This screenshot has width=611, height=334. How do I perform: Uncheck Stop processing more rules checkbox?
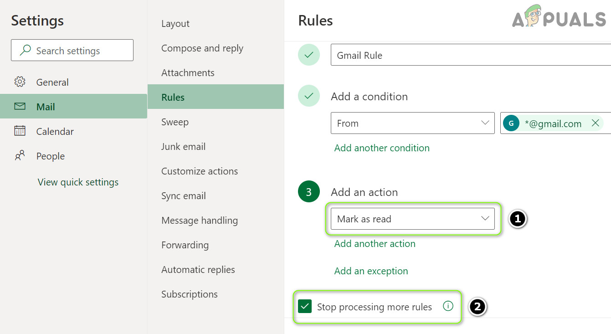(304, 307)
